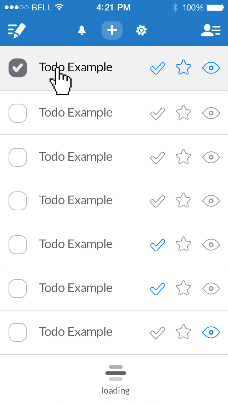Tap the loading indicator at bottom
The width and height of the screenshot is (228, 405).
coord(115,379)
